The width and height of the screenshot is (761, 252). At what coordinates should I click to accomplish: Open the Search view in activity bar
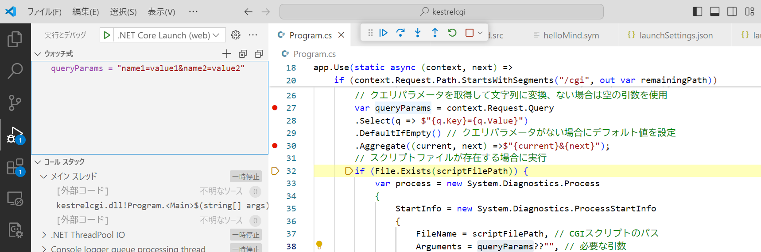coord(15,71)
